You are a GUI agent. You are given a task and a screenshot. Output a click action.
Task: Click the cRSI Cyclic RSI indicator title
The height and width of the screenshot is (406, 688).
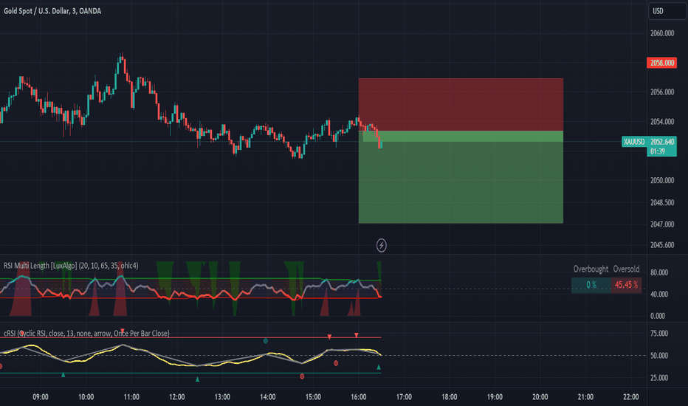pyautogui.click(x=86, y=333)
